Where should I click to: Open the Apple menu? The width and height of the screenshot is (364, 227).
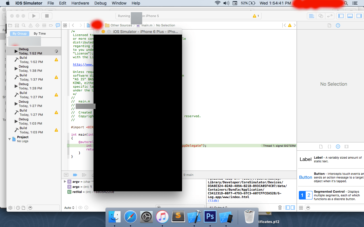point(8,3)
